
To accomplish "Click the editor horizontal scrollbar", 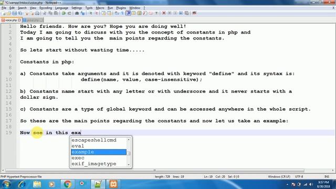I will pos(155,170).
